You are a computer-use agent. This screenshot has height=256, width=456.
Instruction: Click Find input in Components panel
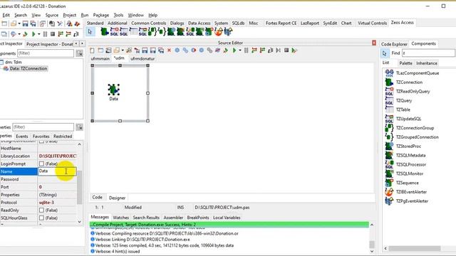pyautogui.click(x=428, y=53)
